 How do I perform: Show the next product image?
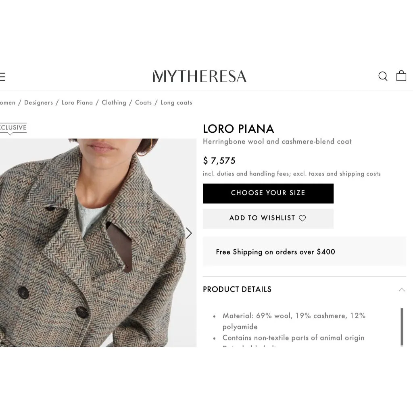coord(189,233)
